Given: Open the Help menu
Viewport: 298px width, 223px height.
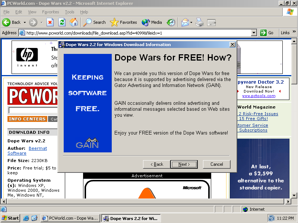Looking at the screenshot, I should (84, 12).
